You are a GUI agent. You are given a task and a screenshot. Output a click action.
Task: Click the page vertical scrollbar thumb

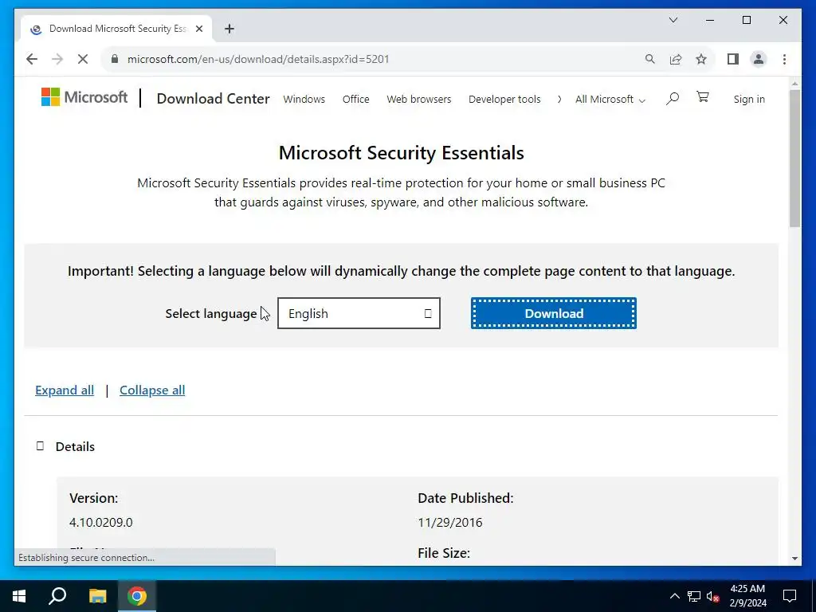(794, 159)
